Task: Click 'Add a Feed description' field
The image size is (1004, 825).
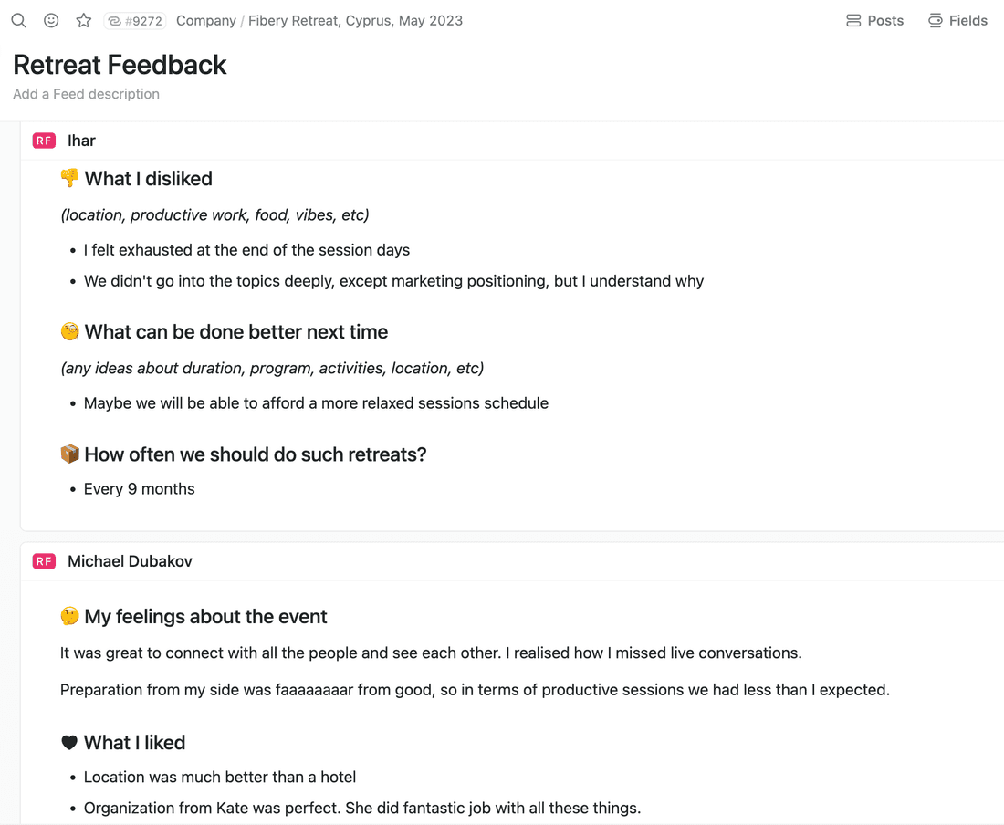Action: click(86, 94)
